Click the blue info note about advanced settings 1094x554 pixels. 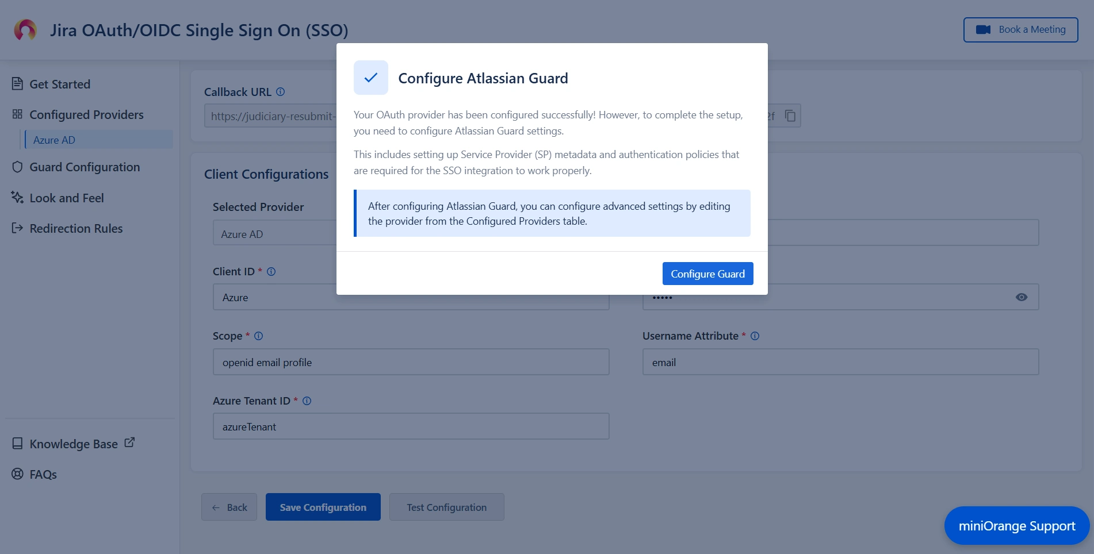tap(552, 213)
